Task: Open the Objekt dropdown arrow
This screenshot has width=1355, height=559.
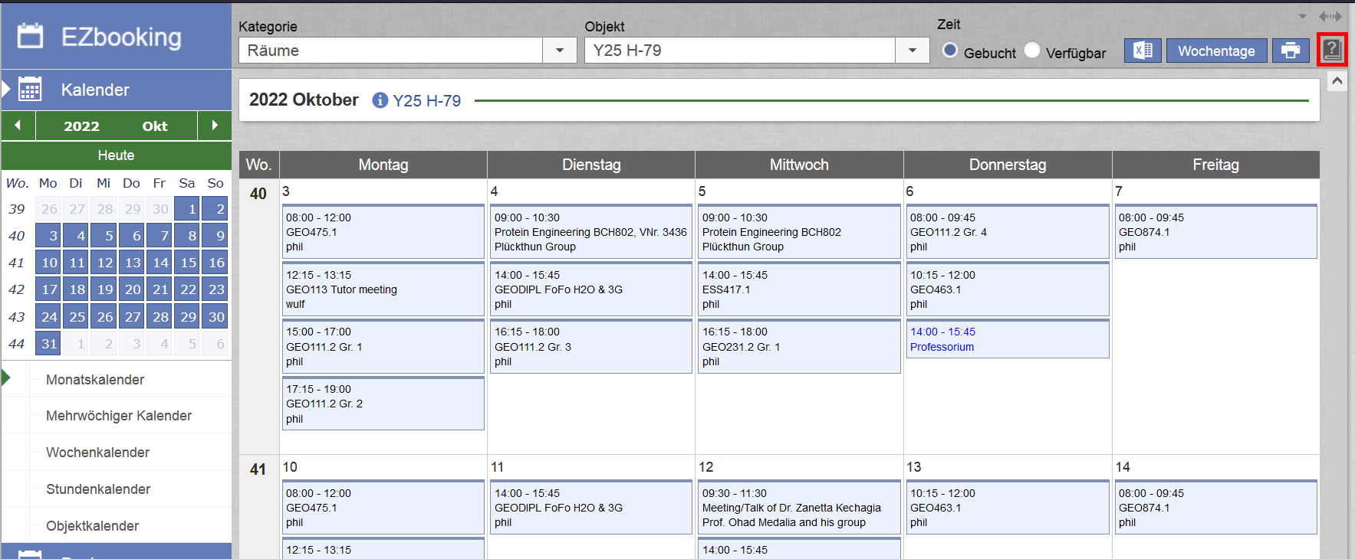Action: 913,51
